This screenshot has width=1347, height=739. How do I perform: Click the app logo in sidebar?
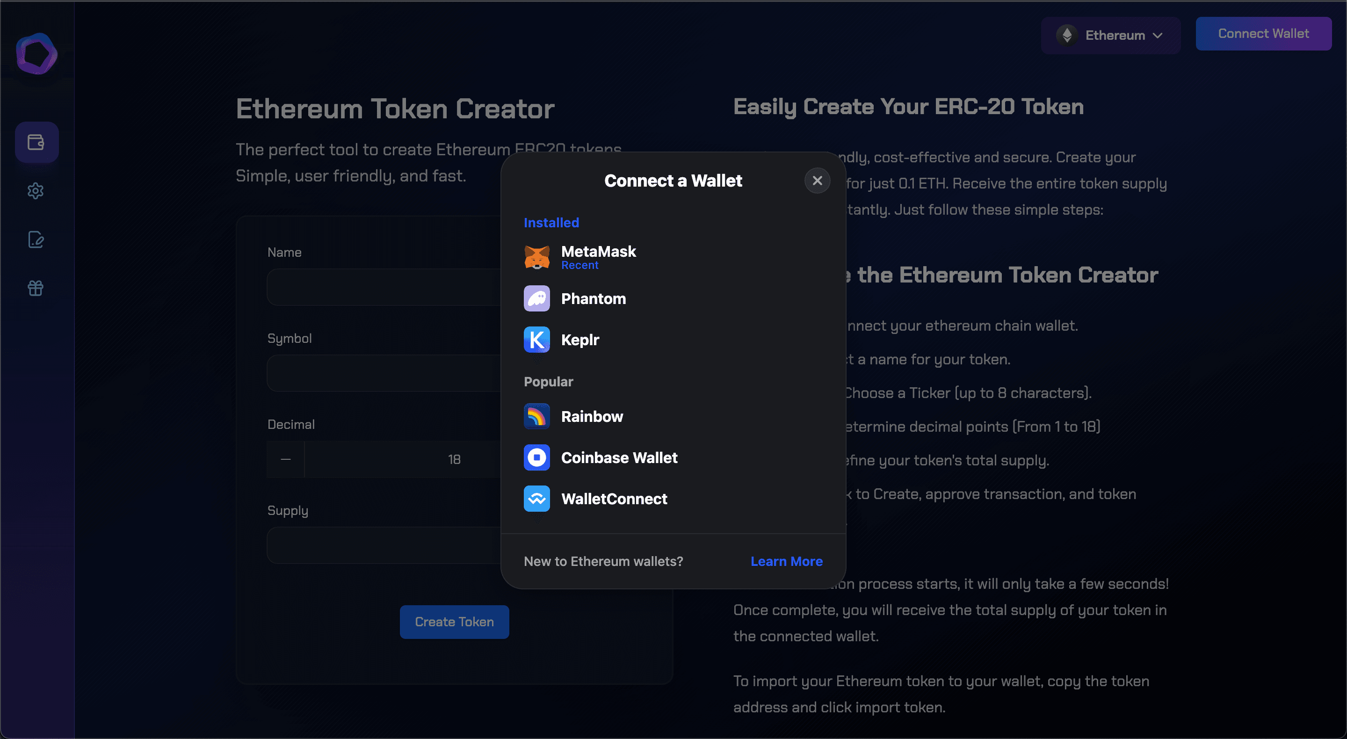click(36, 54)
